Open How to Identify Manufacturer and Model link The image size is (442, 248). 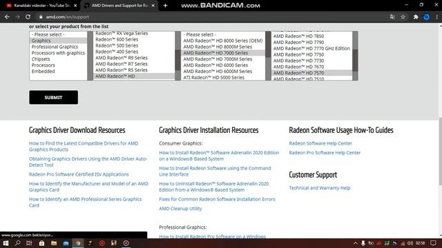[88, 187]
